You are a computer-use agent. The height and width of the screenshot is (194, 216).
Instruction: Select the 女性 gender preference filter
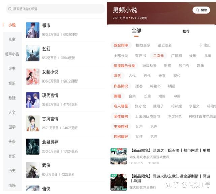[x=139, y=137]
